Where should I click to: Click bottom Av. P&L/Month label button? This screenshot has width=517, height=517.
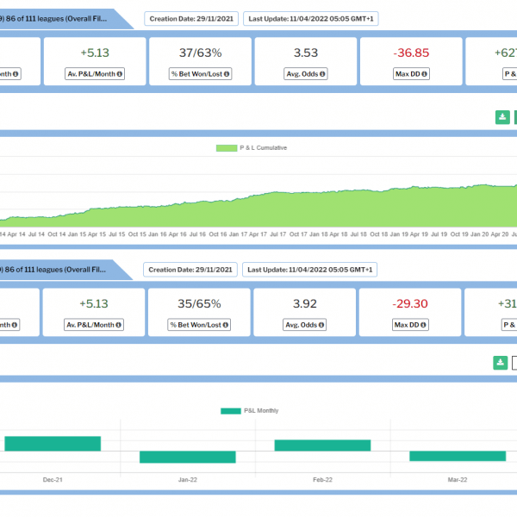[94, 325]
